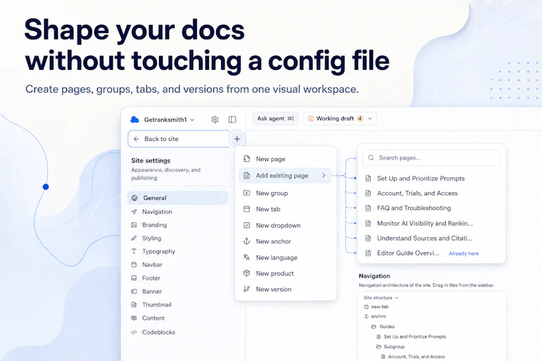The width and height of the screenshot is (542, 361).
Task: Click the orange Working draft status icon
Action: pos(310,118)
